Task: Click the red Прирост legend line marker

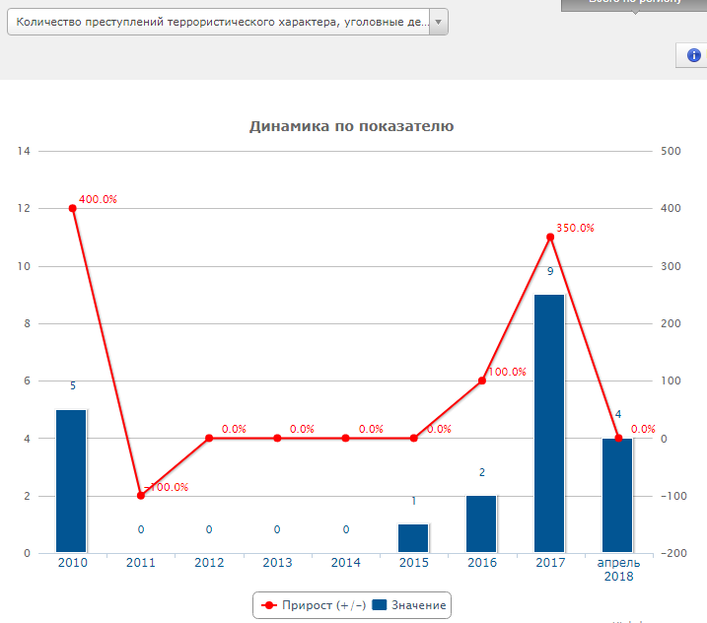Action: point(268,604)
